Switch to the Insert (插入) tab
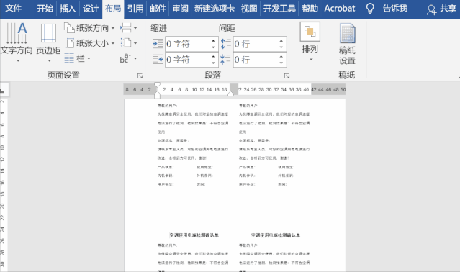 coord(68,9)
